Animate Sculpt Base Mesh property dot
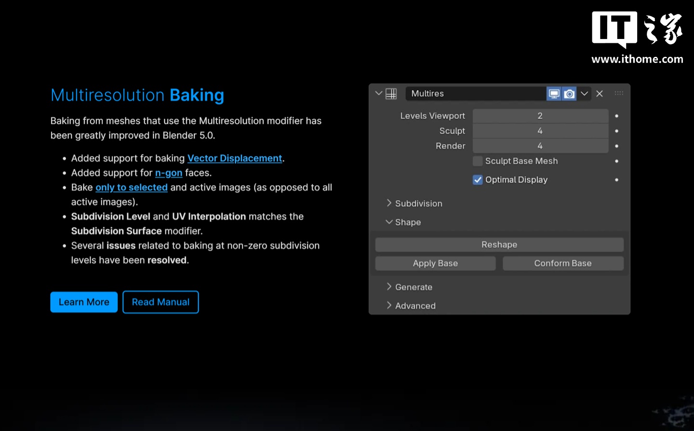This screenshot has width=694, height=431. coord(617,161)
